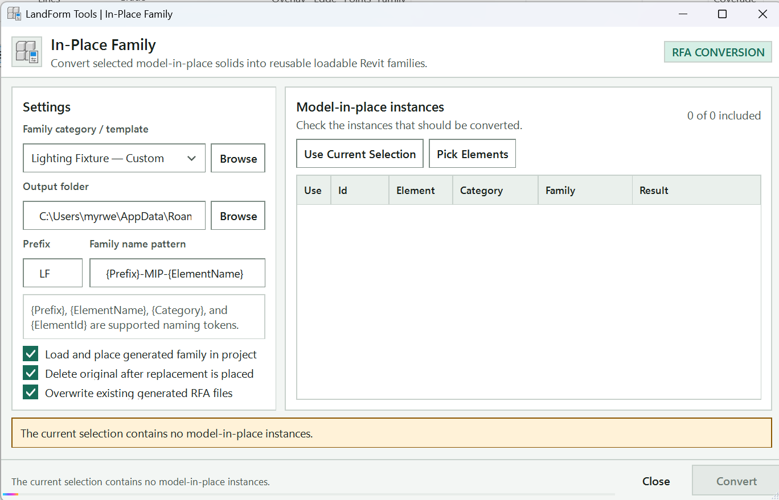This screenshot has width=779, height=500.
Task: Uncheck Load and place generated family
Action: (31, 354)
